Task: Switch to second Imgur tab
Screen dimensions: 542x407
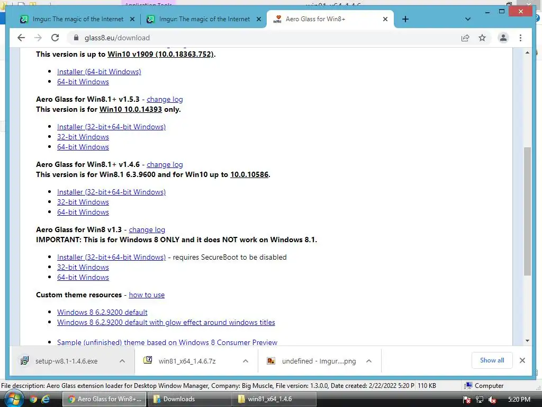Action: (204, 19)
